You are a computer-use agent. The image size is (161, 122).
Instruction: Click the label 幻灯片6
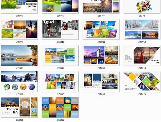[x=60, y=16]
